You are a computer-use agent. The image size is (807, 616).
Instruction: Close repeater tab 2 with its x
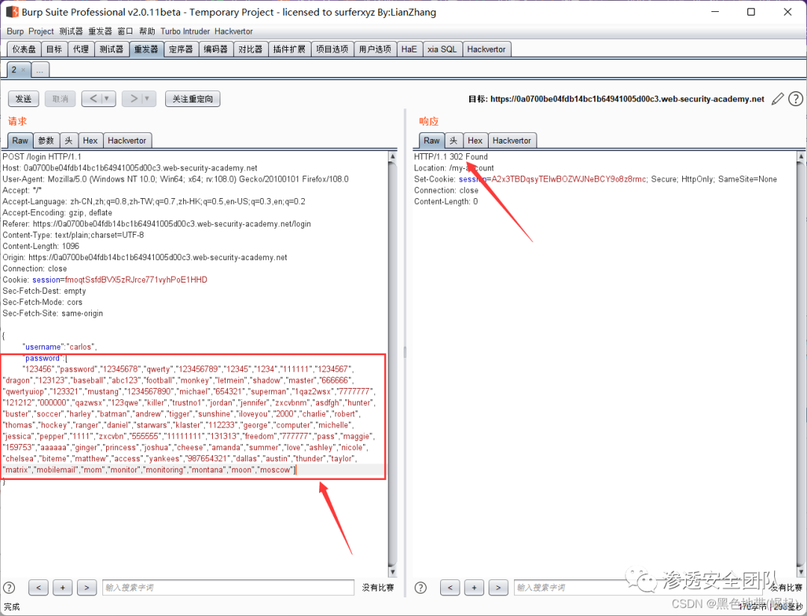tap(23, 70)
